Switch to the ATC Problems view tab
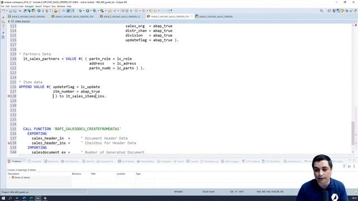 251,161
